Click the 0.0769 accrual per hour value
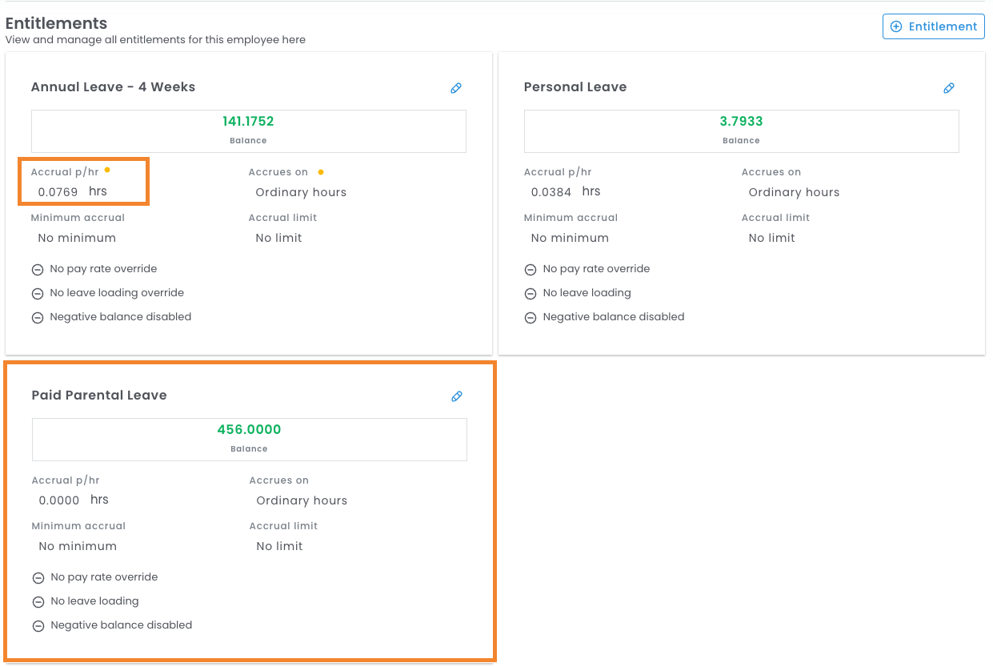 point(58,192)
